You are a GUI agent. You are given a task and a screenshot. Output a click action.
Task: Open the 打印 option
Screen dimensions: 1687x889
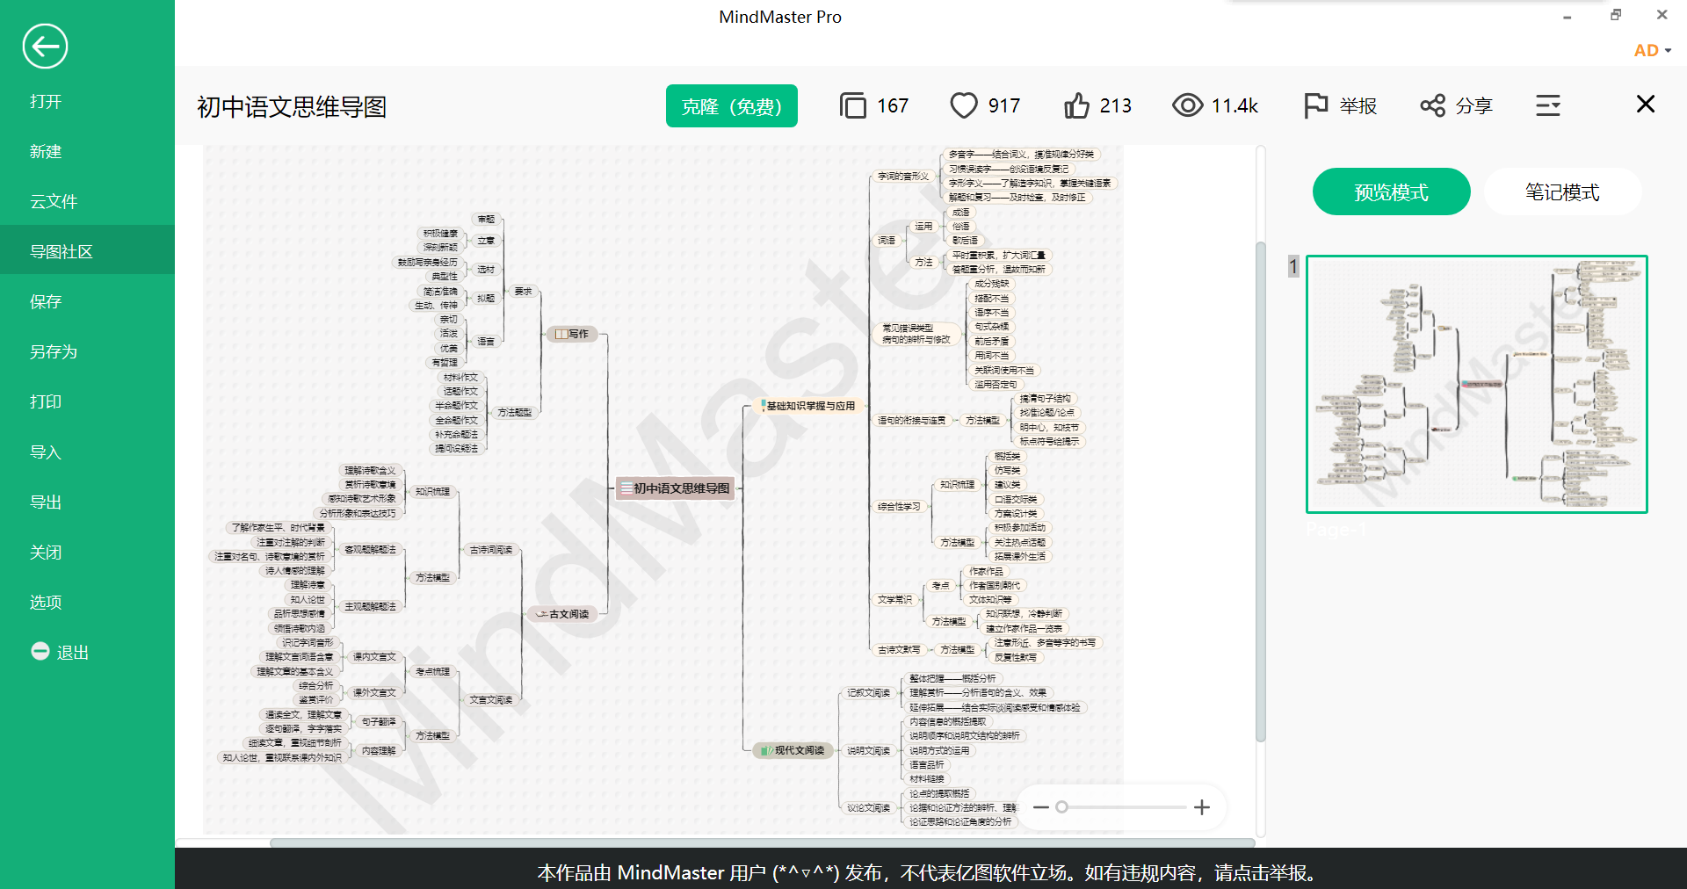click(x=46, y=402)
